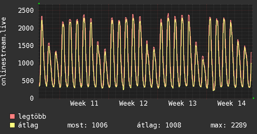Click the 1500 y-axis label

click(x=26, y=46)
